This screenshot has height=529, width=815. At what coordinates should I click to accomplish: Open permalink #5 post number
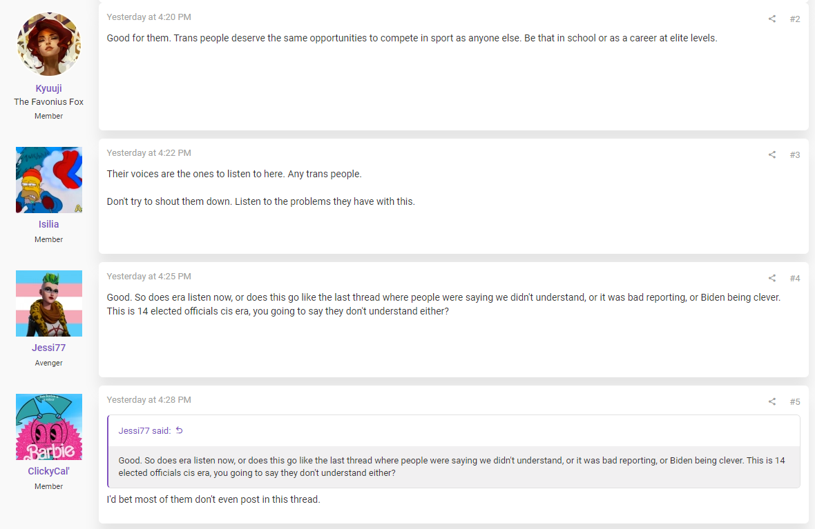pos(795,402)
